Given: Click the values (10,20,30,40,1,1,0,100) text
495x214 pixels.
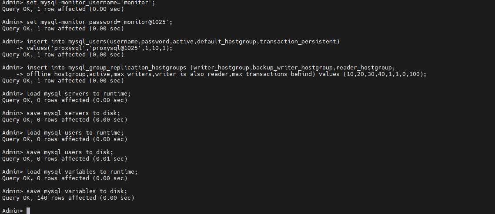Looking at the screenshot, I should coord(372,74).
